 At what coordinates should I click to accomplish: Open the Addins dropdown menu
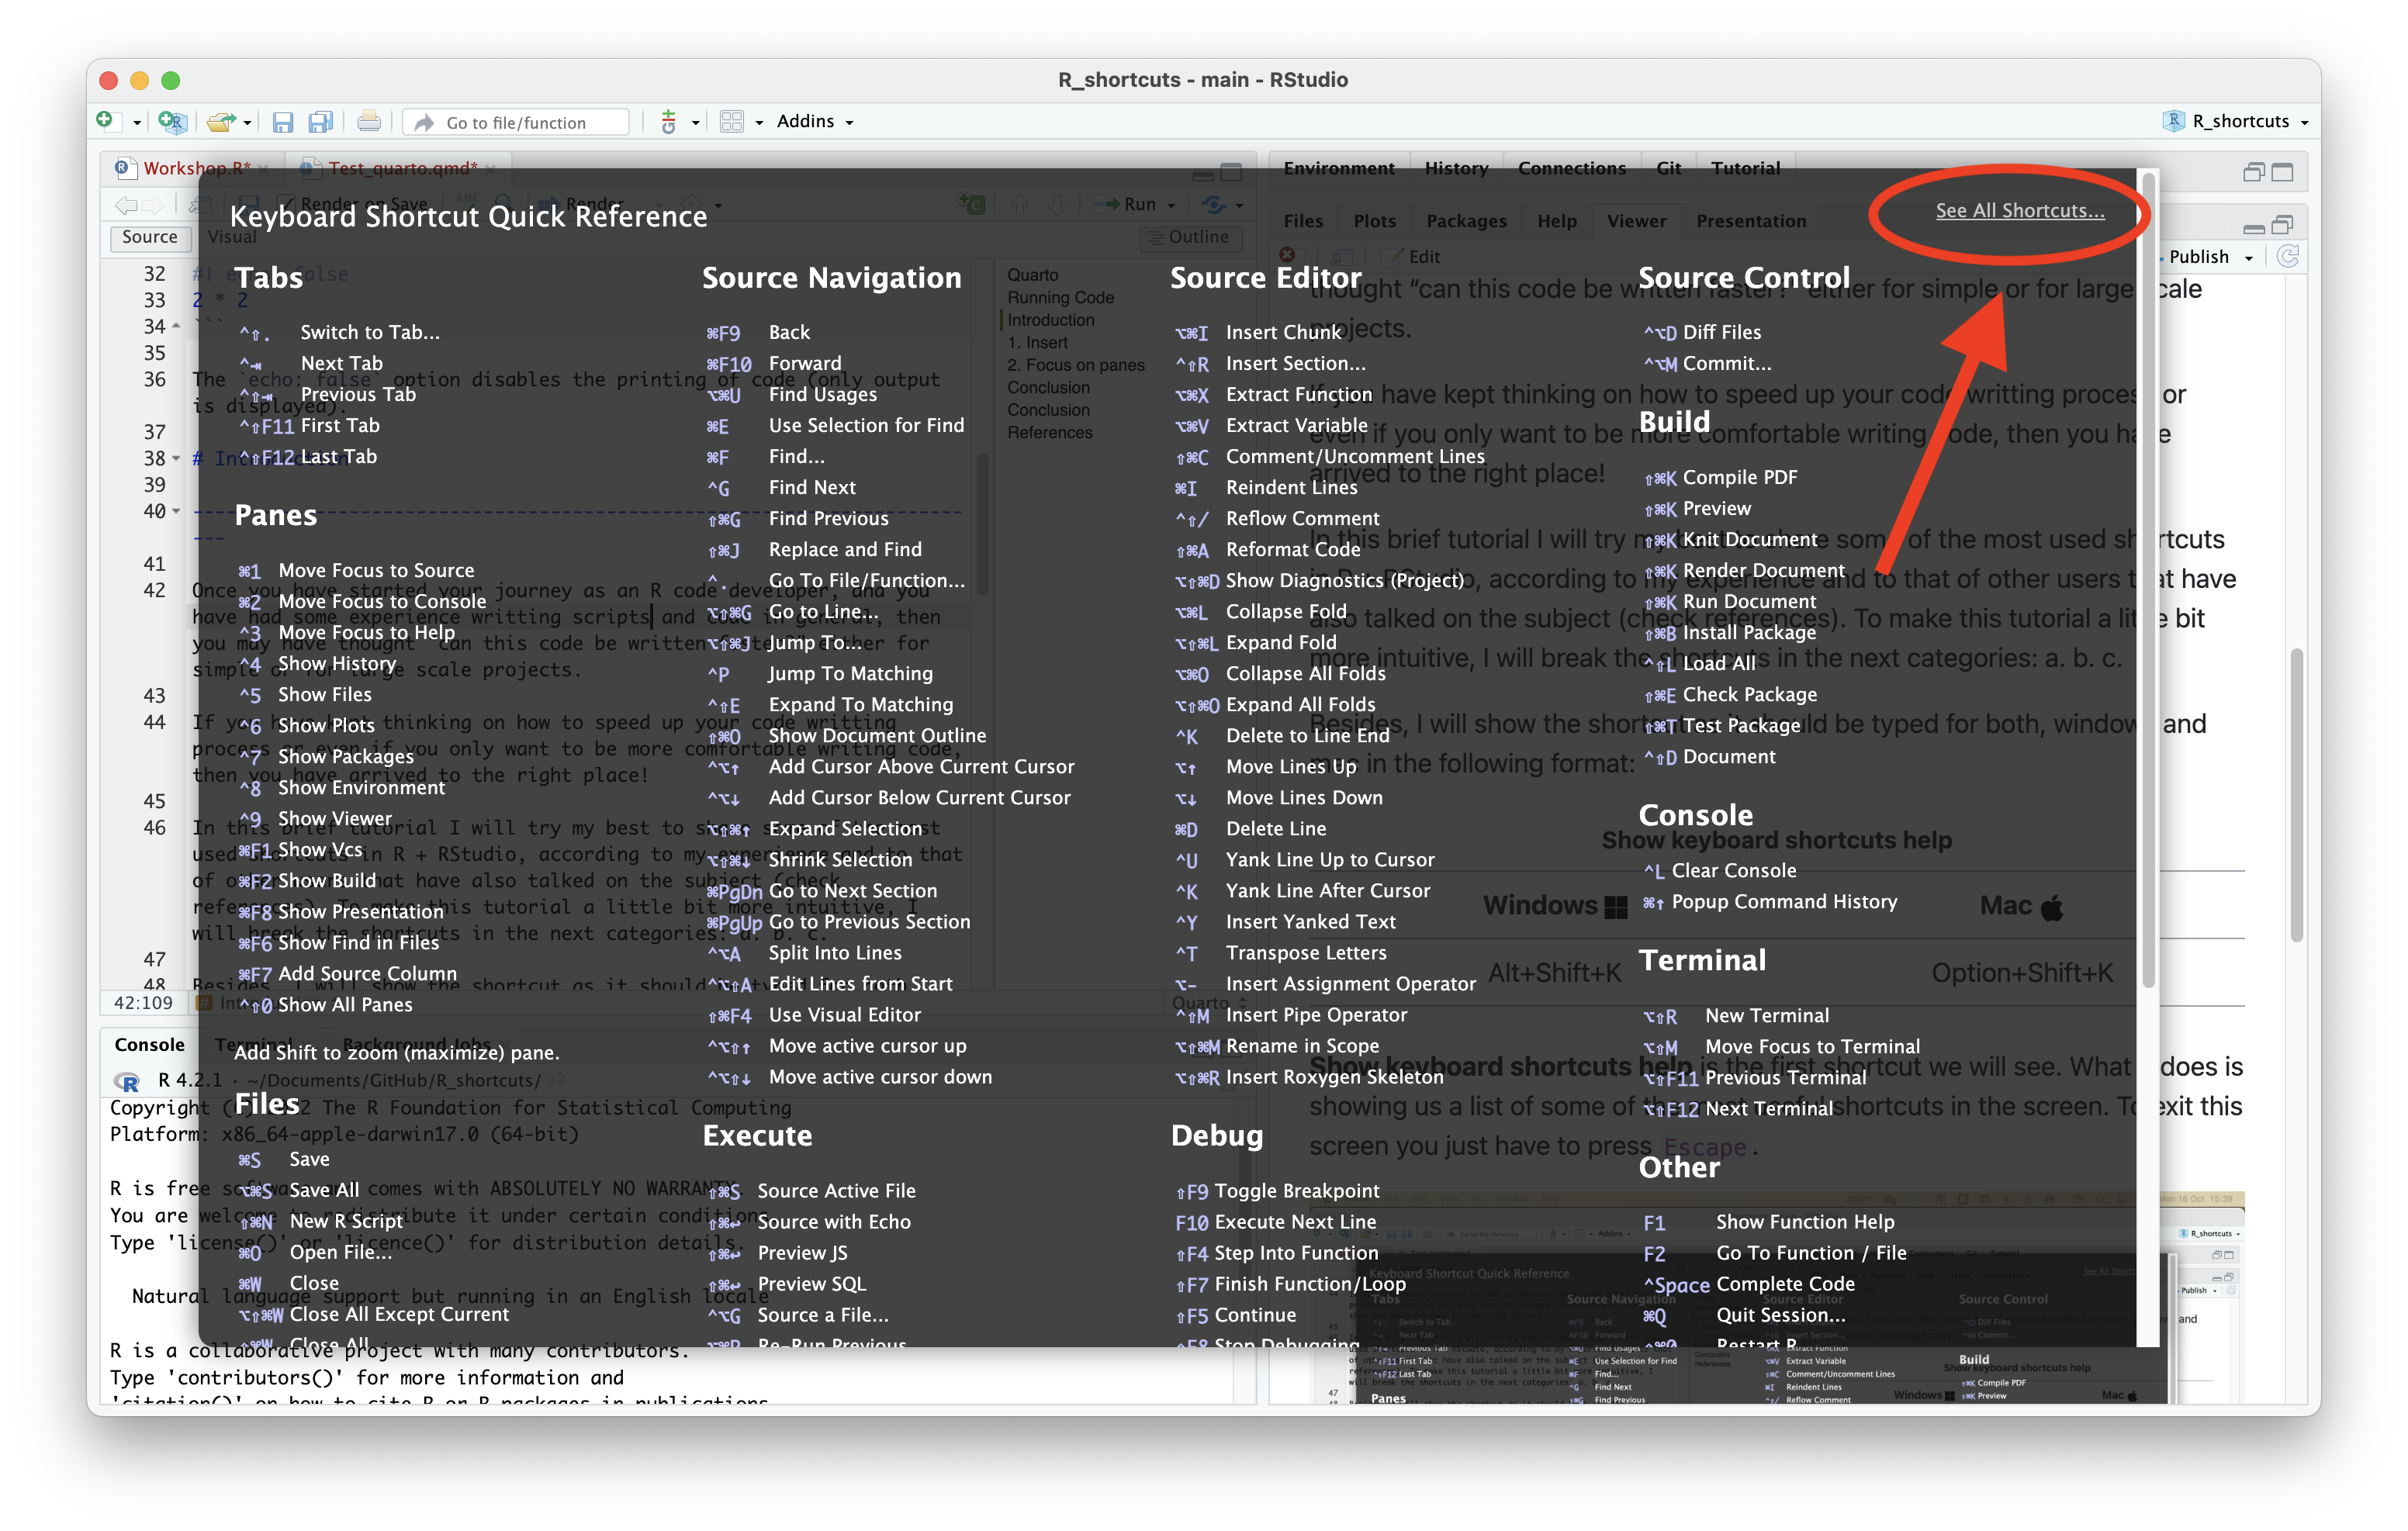click(815, 121)
